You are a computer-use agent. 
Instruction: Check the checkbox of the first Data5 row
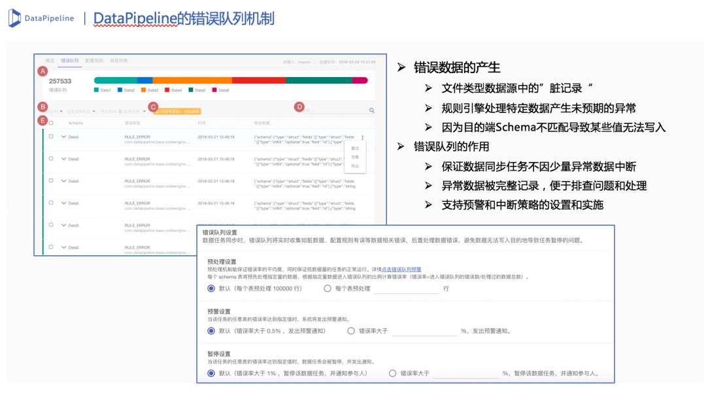(51, 136)
